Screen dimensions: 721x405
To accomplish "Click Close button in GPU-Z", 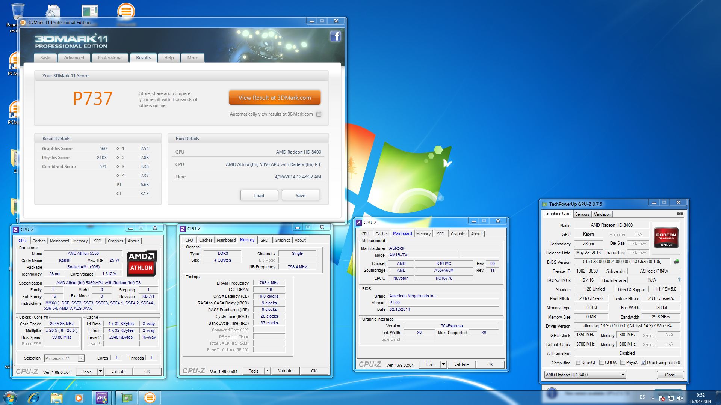I will click(x=670, y=375).
